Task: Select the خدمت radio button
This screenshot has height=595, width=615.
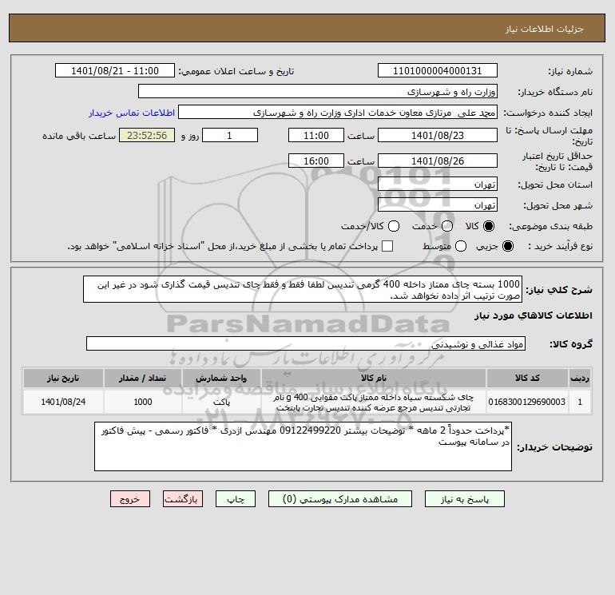Action: pos(447,226)
